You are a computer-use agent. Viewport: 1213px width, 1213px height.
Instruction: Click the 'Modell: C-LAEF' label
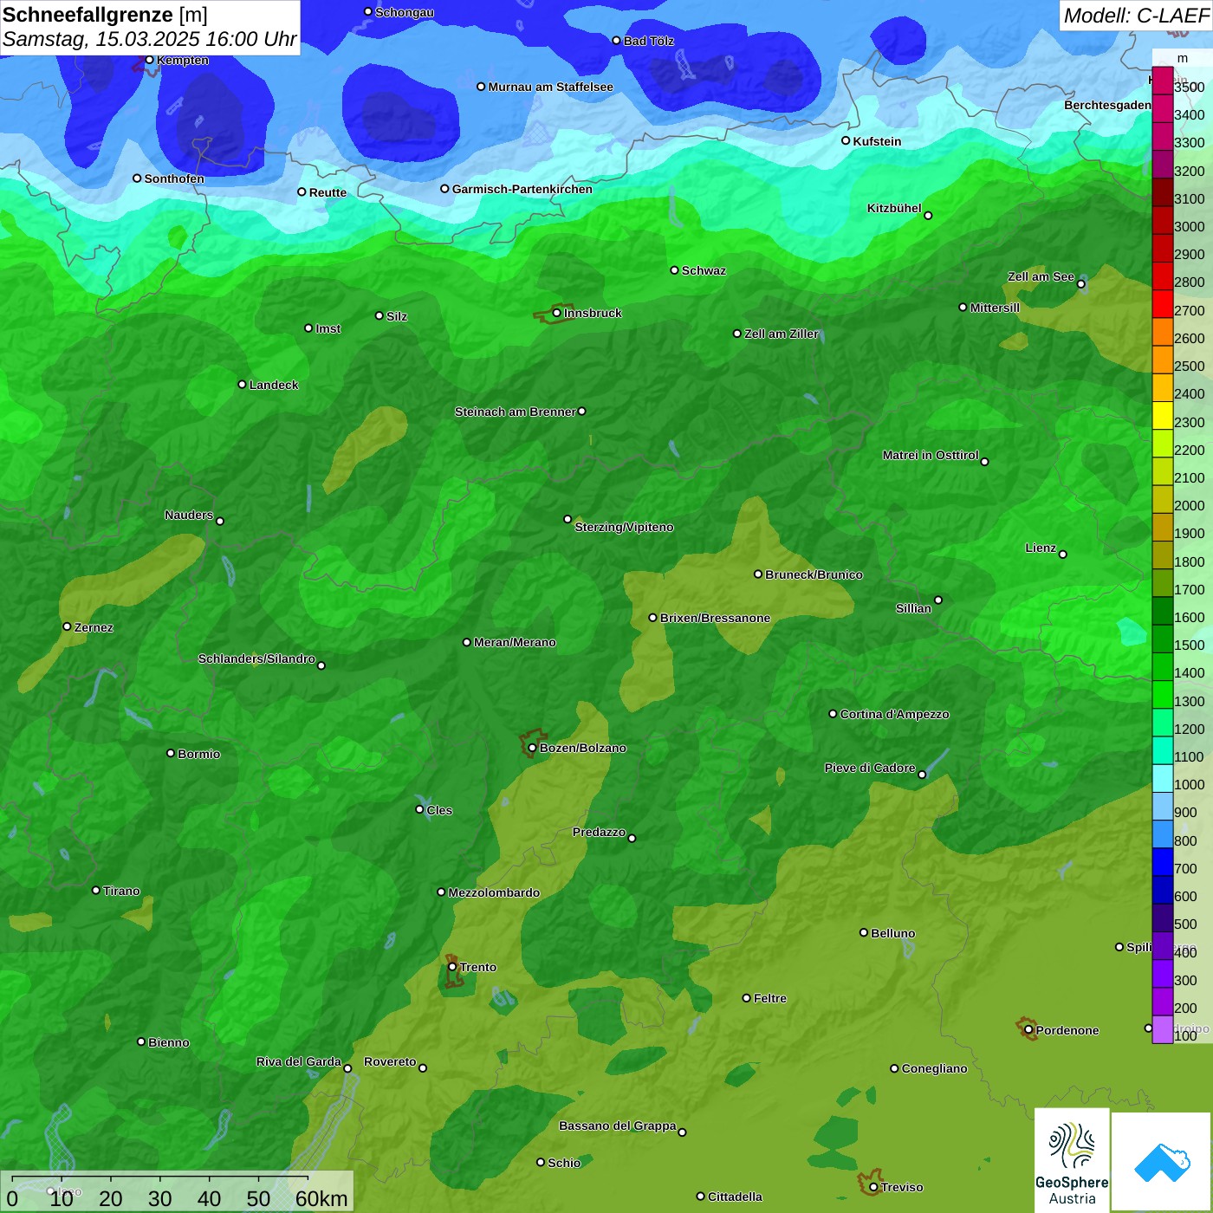[1136, 15]
